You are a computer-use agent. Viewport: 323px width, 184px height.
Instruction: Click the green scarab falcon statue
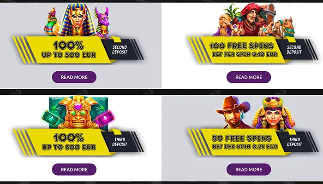click(x=52, y=22)
